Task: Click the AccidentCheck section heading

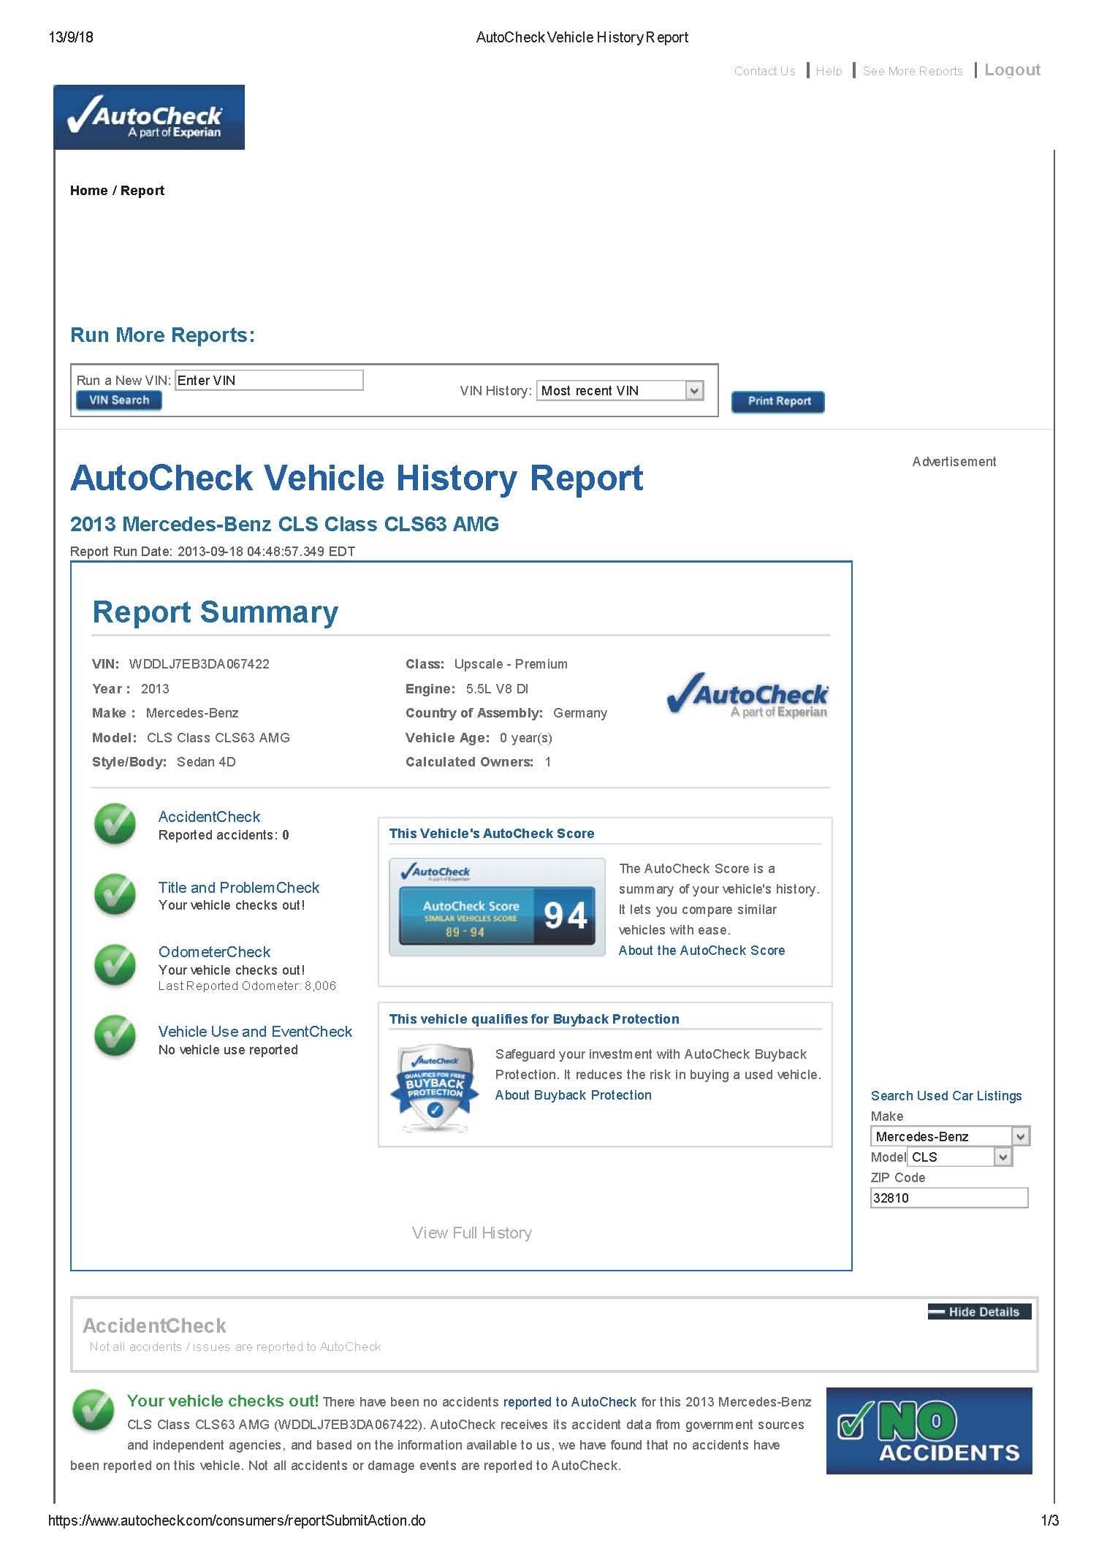Action: tap(154, 1325)
